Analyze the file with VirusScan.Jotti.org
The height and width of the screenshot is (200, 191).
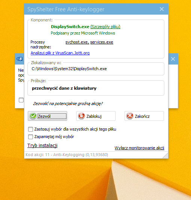(60, 53)
